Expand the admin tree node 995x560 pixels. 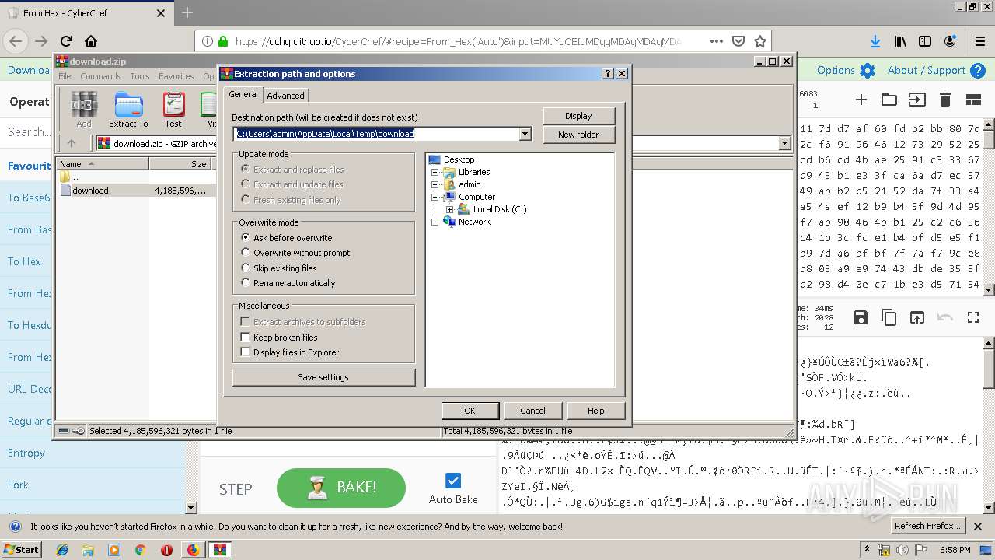435,184
